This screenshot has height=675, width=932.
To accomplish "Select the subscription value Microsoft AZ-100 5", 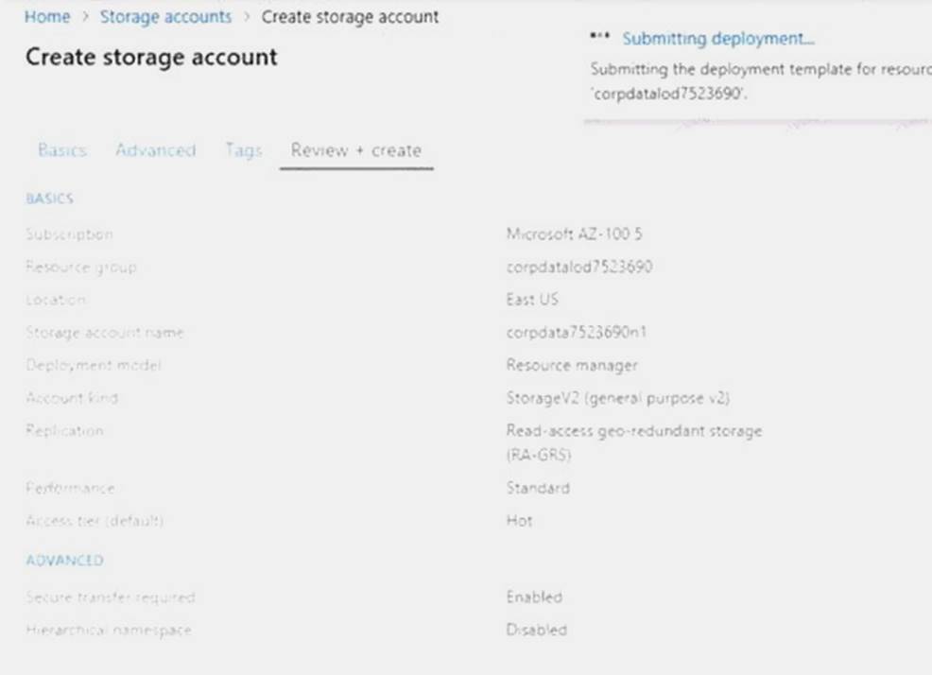I will (x=574, y=234).
